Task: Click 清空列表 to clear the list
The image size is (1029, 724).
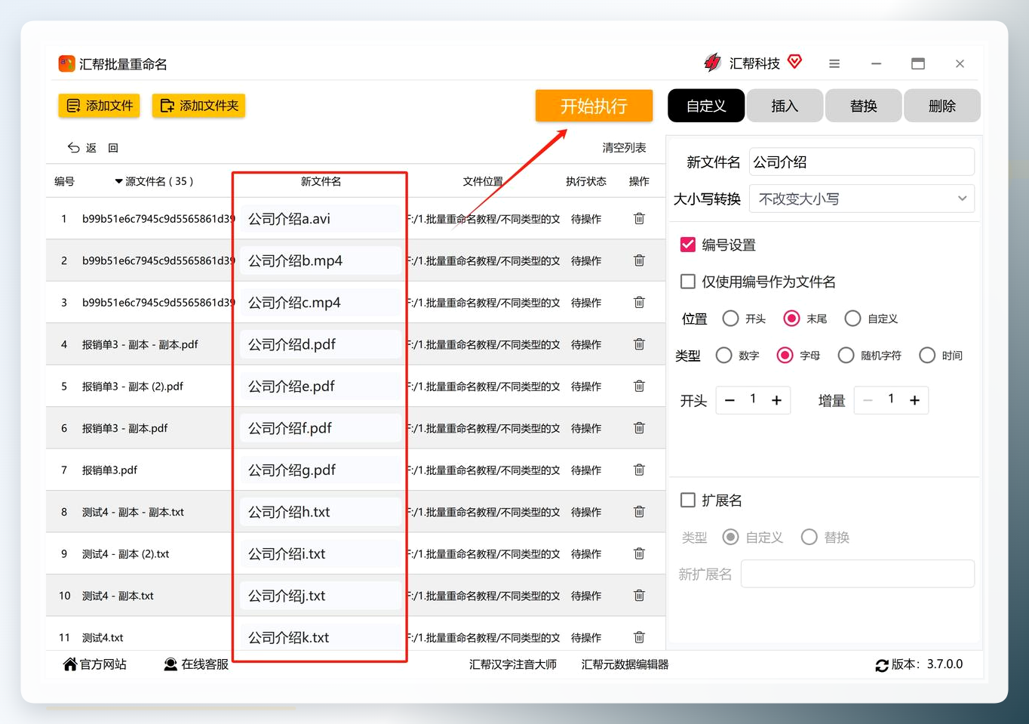Action: click(x=624, y=148)
